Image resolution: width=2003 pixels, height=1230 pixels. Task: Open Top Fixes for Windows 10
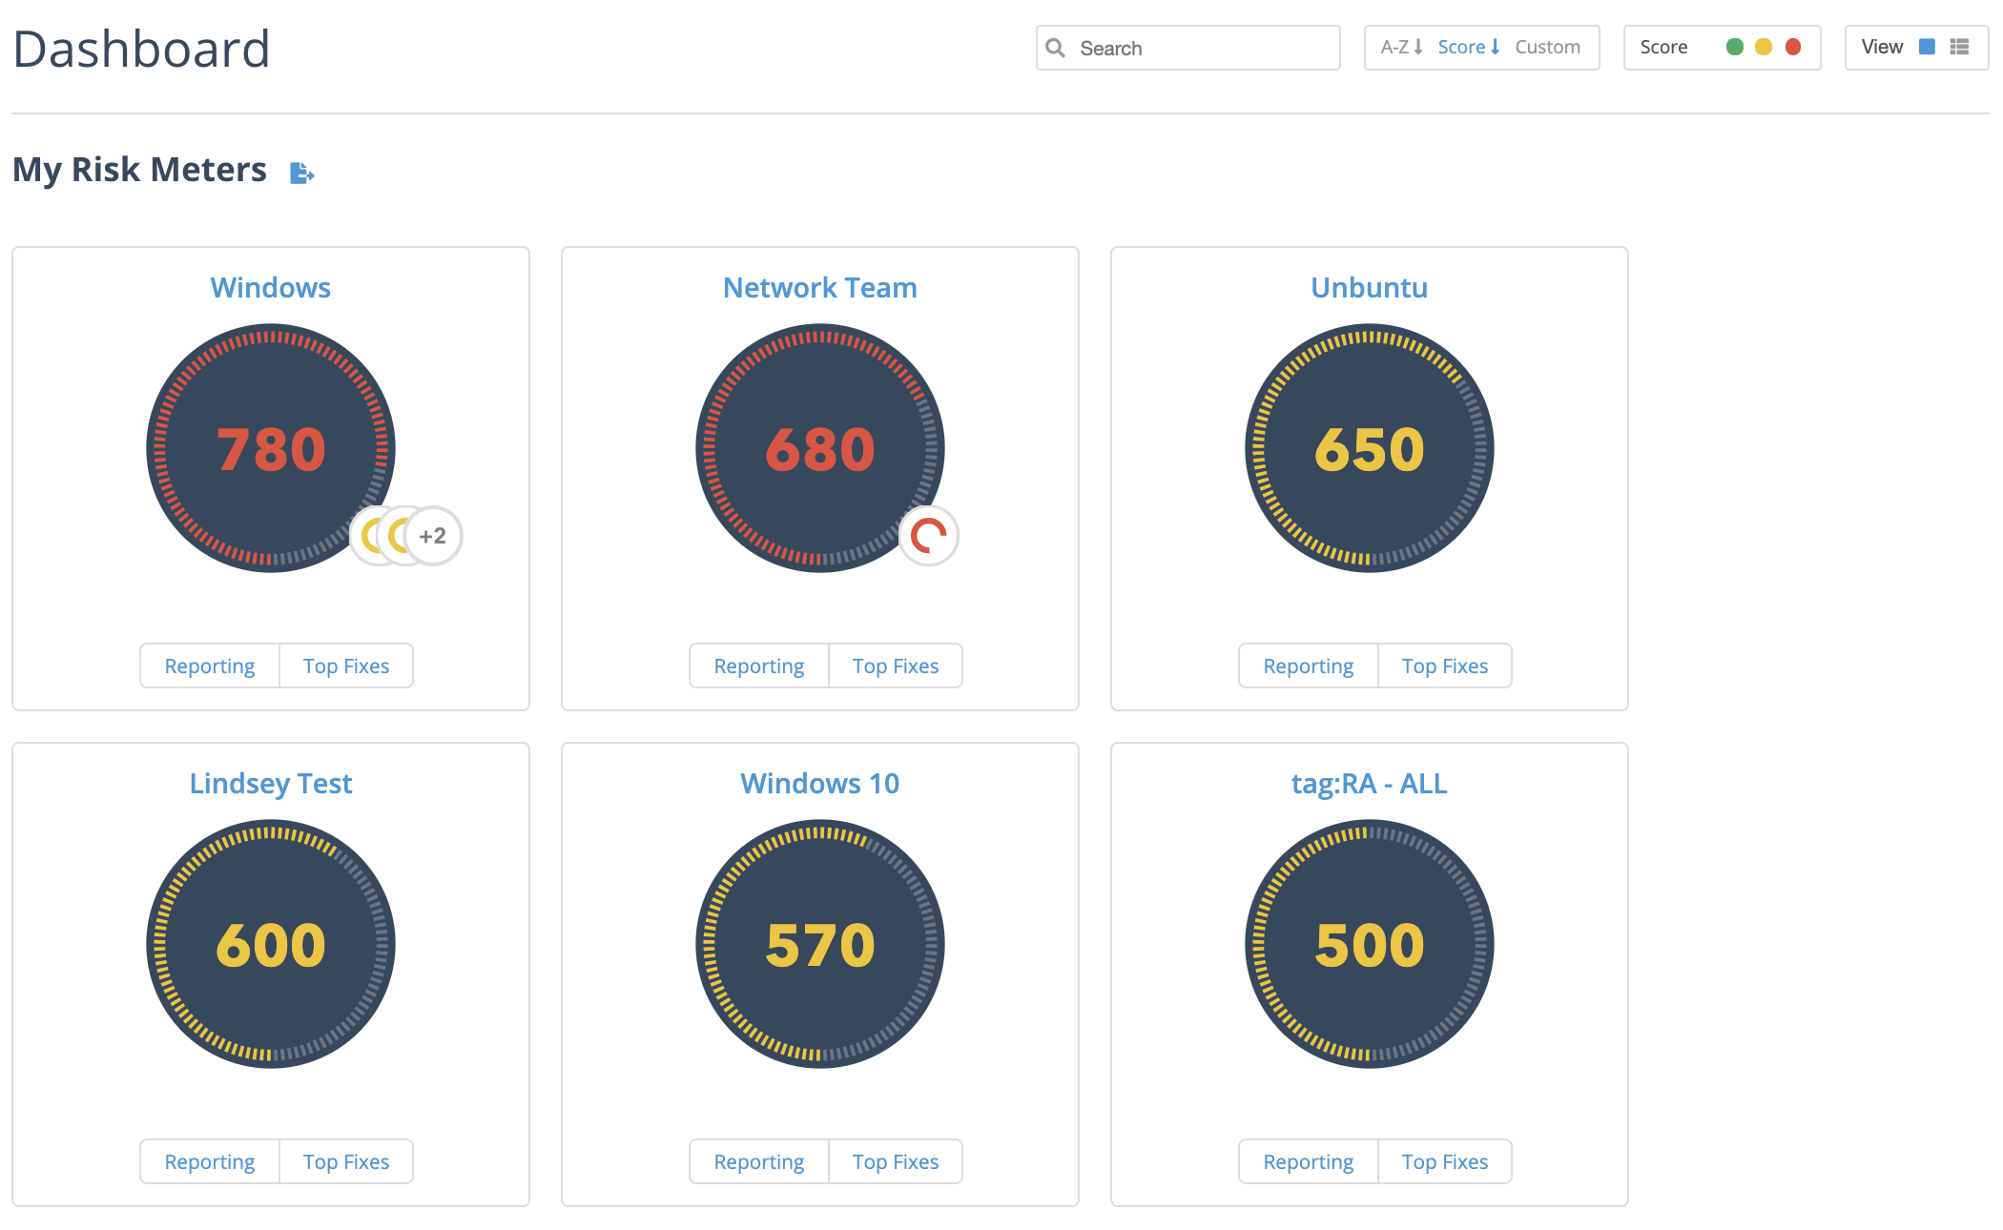click(x=896, y=1161)
